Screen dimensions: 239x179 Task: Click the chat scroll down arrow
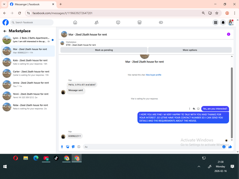pyautogui.click(x=232, y=140)
